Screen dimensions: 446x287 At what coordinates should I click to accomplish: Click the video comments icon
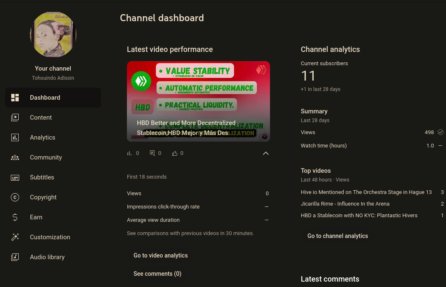tap(152, 153)
